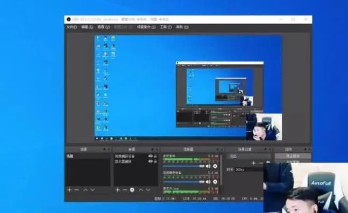Adjust the 桌面音频 volume slider
Viewport: 348px width, 213px height.
183,166
